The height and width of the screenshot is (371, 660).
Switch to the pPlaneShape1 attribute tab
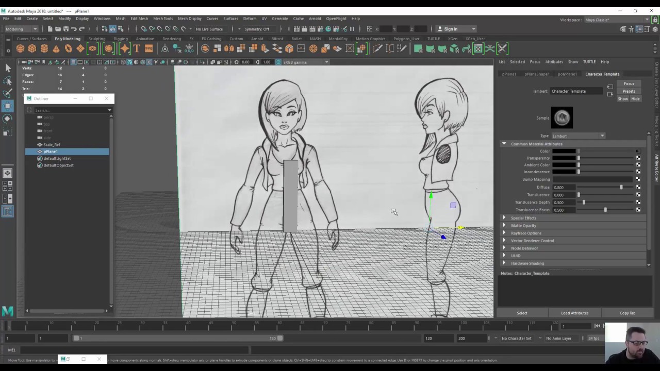coord(537,74)
